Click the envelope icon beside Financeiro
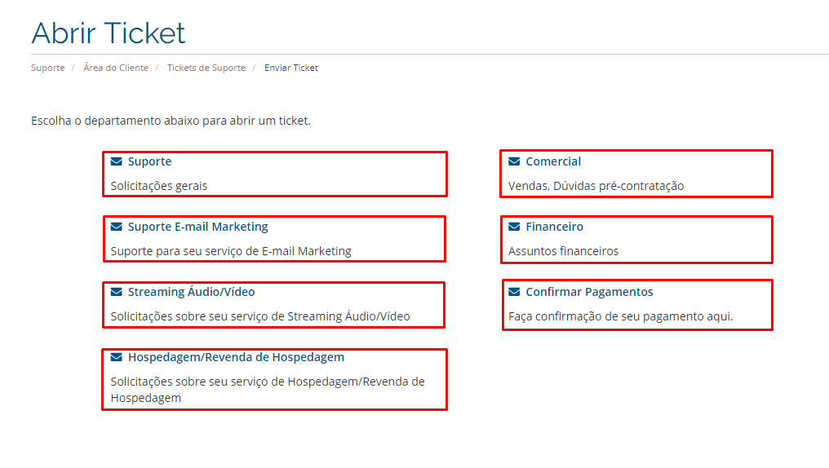Image resolution: width=829 pixels, height=468 pixels. coord(514,227)
